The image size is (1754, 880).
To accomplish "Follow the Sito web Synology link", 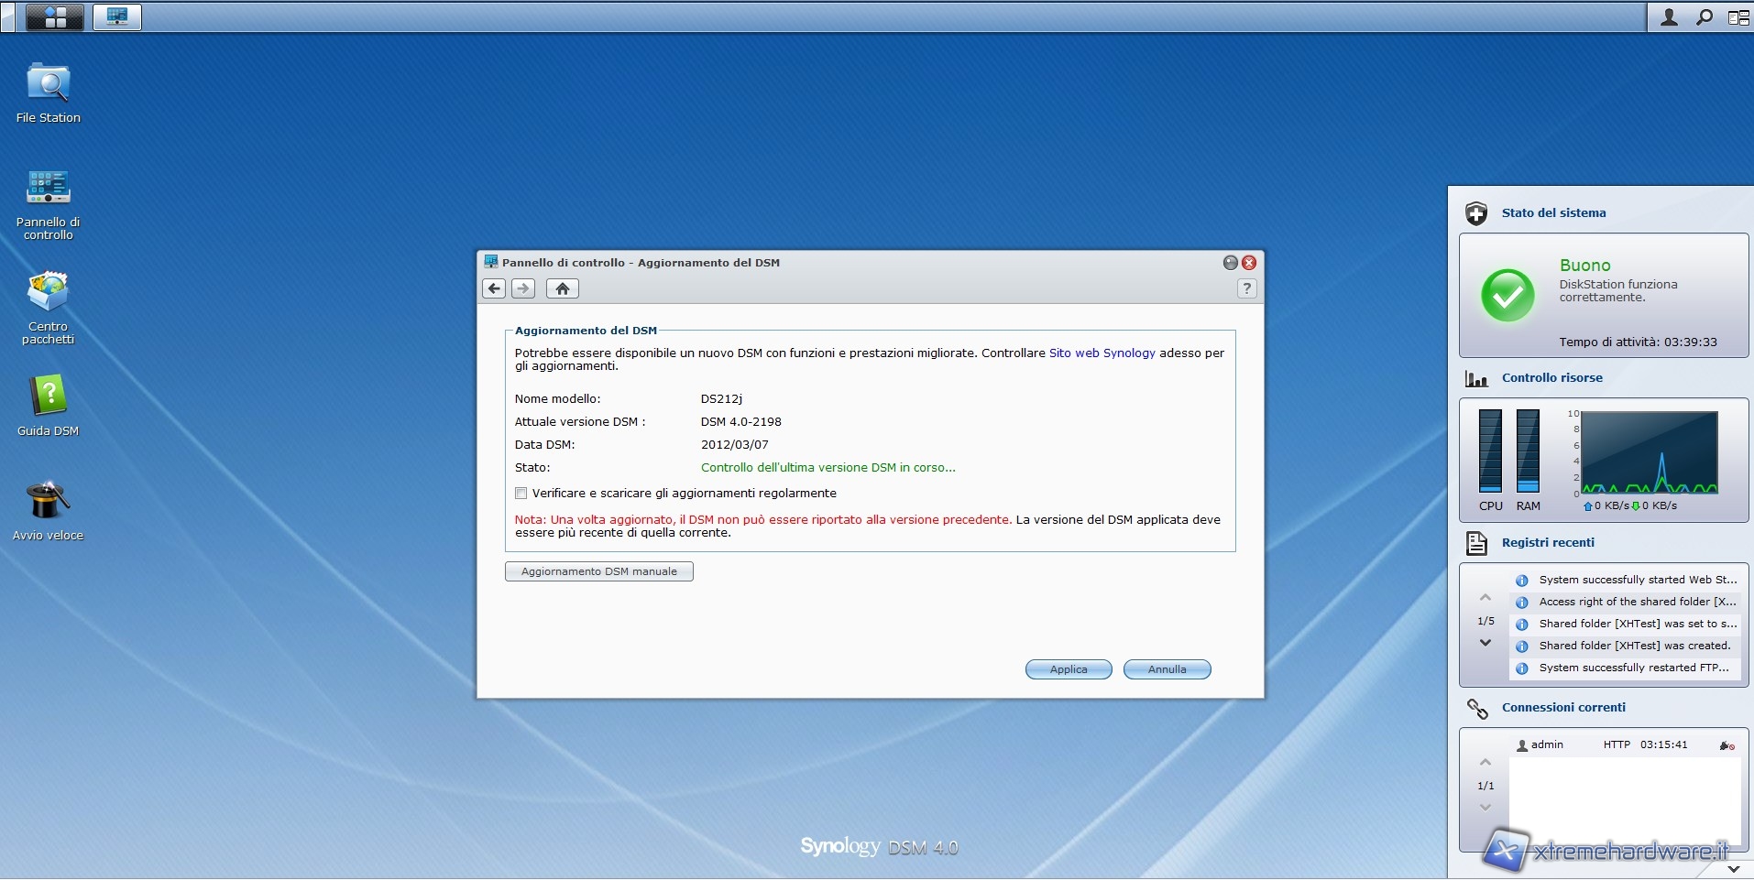I will click(x=1102, y=353).
